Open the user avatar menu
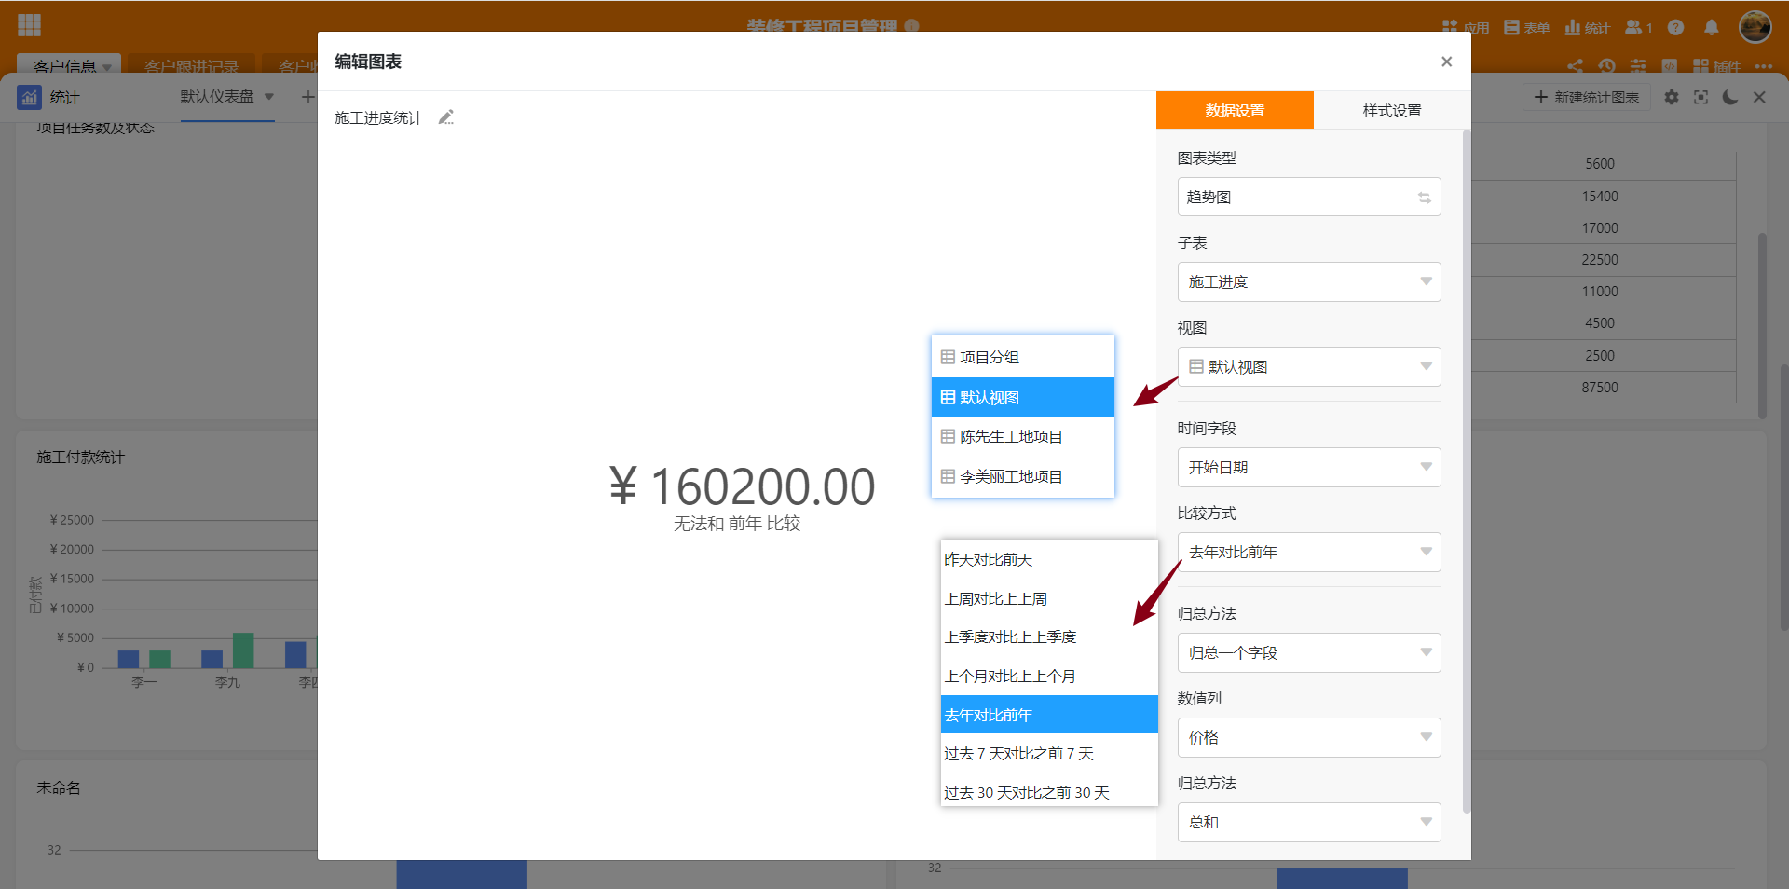This screenshot has width=1789, height=889. tap(1755, 27)
